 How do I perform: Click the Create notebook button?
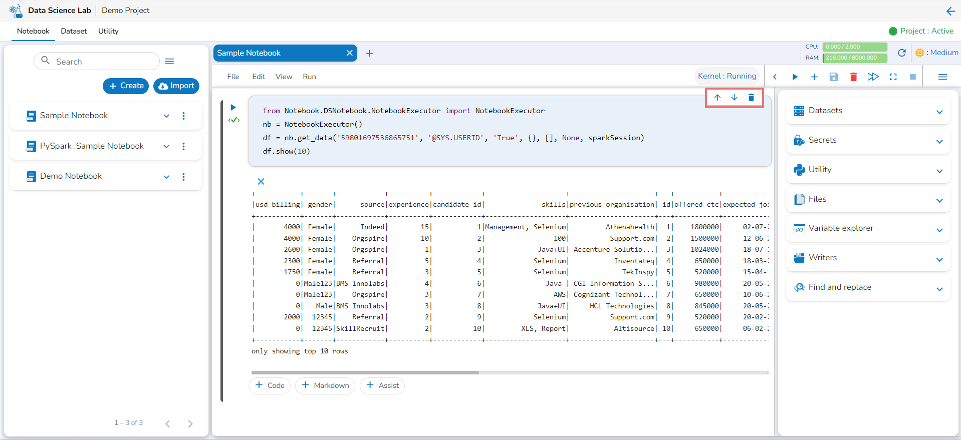[x=126, y=86]
